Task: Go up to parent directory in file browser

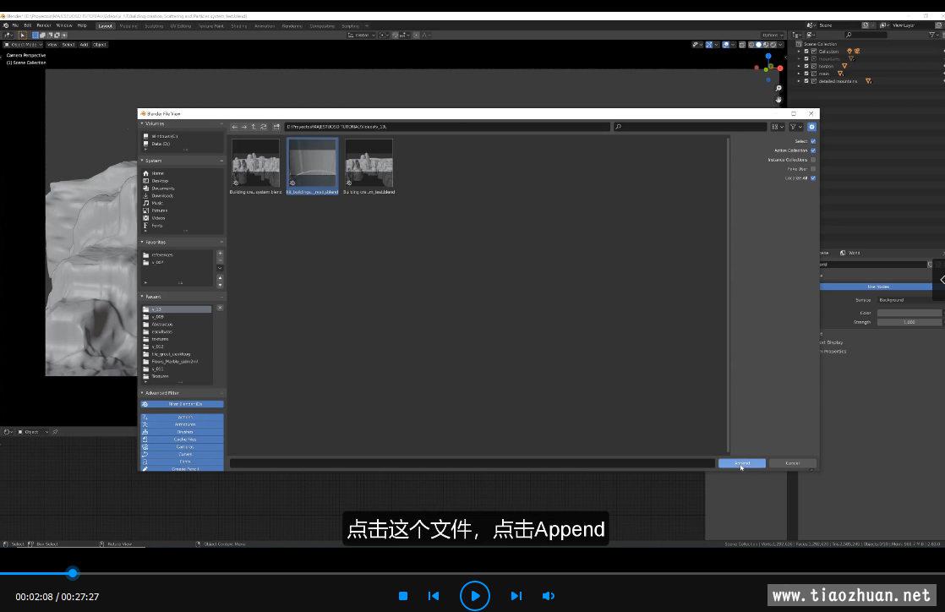Action: (x=254, y=127)
